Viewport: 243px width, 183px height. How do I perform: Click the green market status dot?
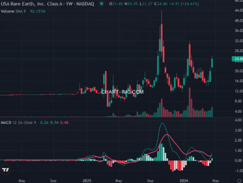point(102,4)
